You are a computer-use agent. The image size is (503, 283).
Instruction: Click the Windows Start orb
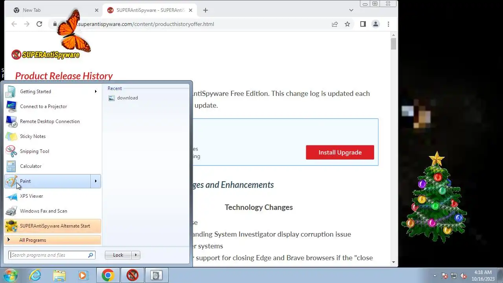10,275
